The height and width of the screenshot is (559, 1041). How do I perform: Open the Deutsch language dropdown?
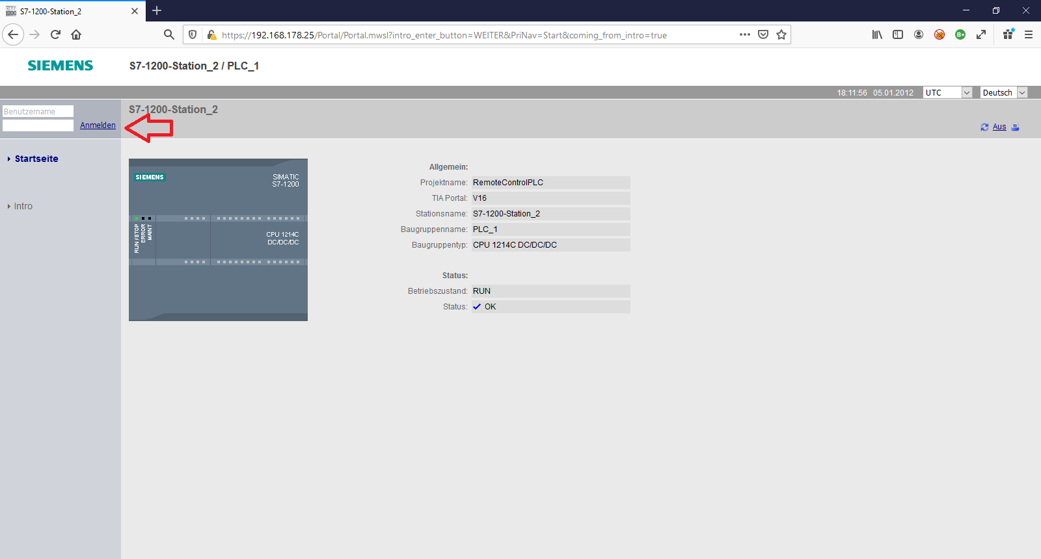(x=1004, y=92)
